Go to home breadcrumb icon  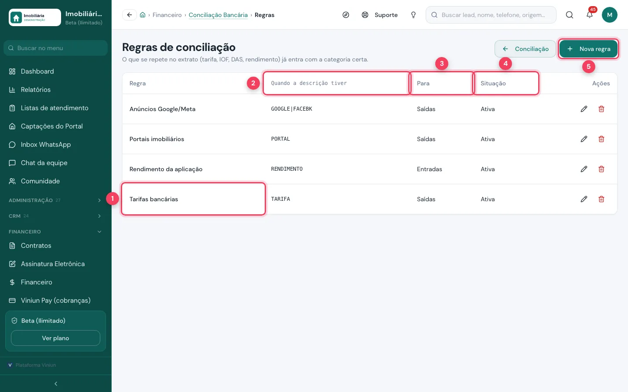(143, 15)
